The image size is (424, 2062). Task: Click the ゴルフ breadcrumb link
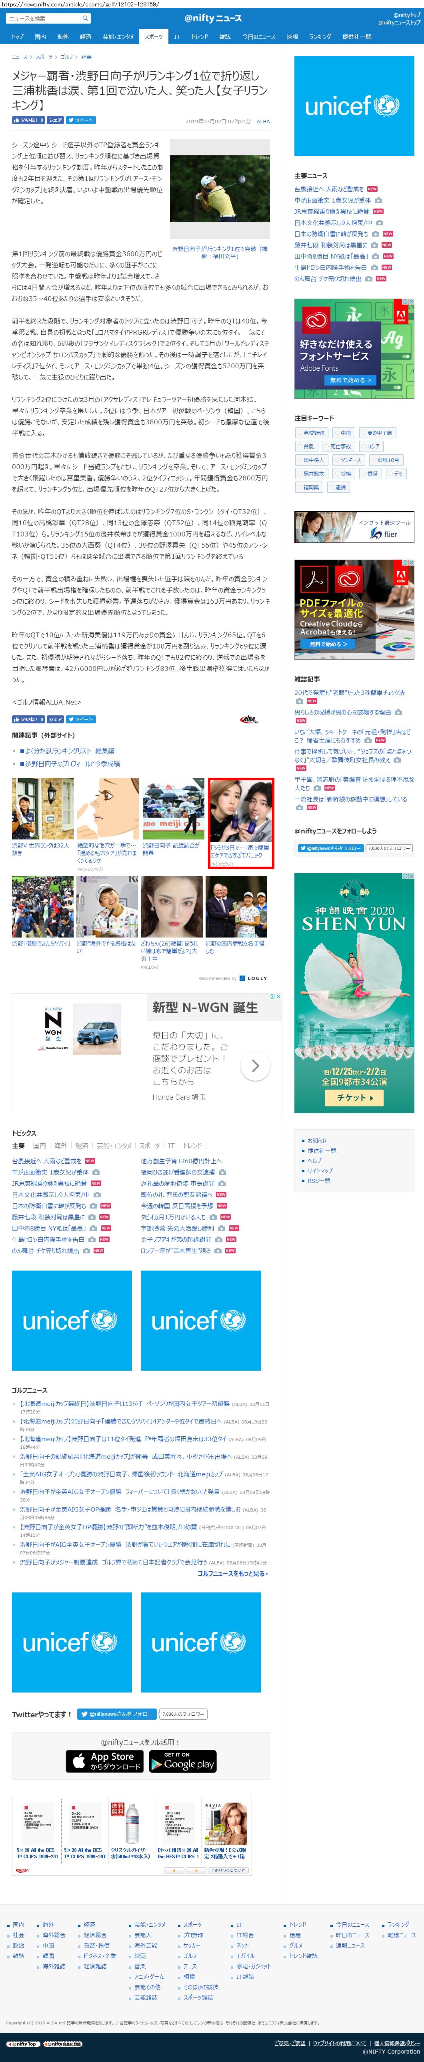[x=66, y=57]
